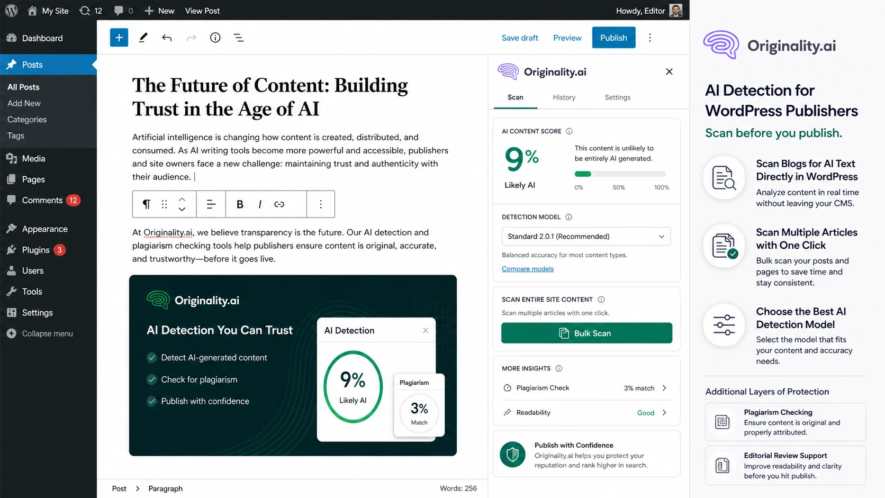Click Add New under Posts
Viewport: 885px width, 498px height.
[24, 103]
